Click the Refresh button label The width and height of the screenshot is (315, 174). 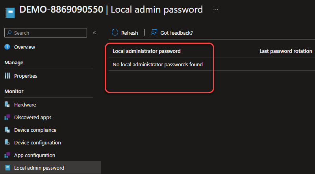(x=130, y=33)
